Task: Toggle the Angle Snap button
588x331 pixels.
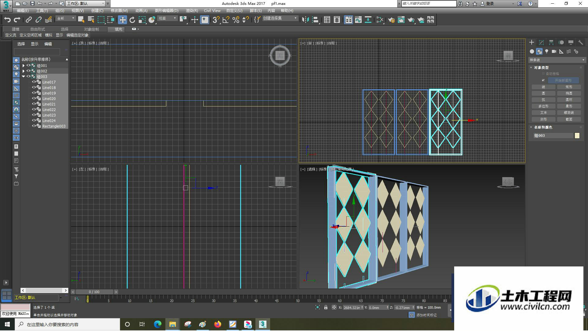Action: (x=226, y=20)
